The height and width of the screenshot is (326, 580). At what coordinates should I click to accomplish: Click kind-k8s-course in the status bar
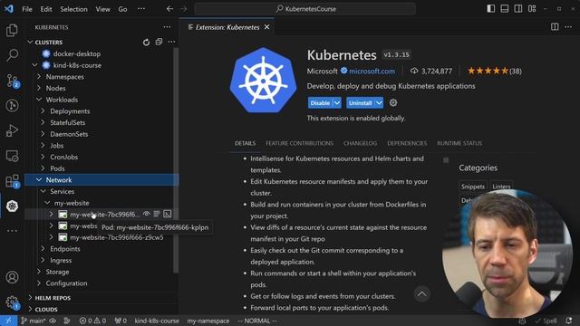tap(157, 321)
